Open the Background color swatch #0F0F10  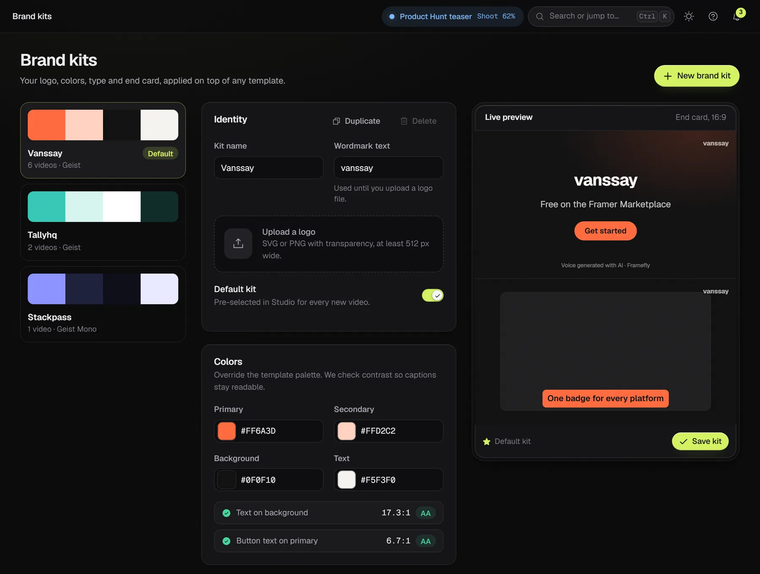click(x=227, y=480)
